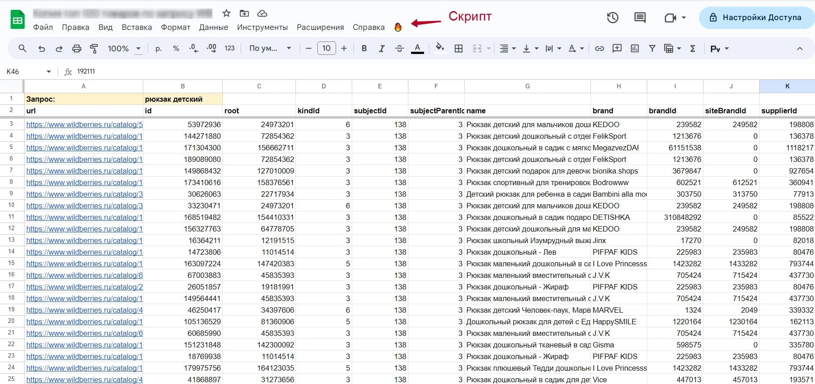The height and width of the screenshot is (384, 815).
Task: Open the Данные menu
Action: pos(213,27)
